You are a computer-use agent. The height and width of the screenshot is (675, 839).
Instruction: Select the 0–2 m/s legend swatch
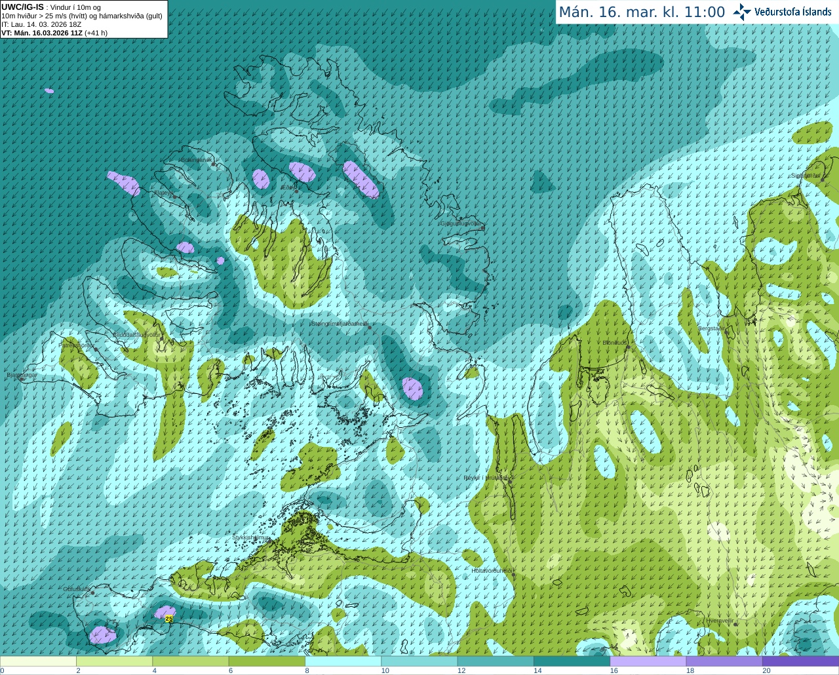click(x=38, y=661)
